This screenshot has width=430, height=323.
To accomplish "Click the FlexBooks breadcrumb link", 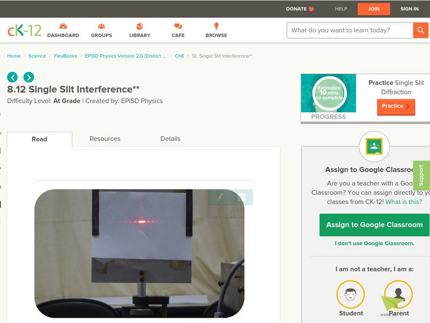I will (65, 56).
